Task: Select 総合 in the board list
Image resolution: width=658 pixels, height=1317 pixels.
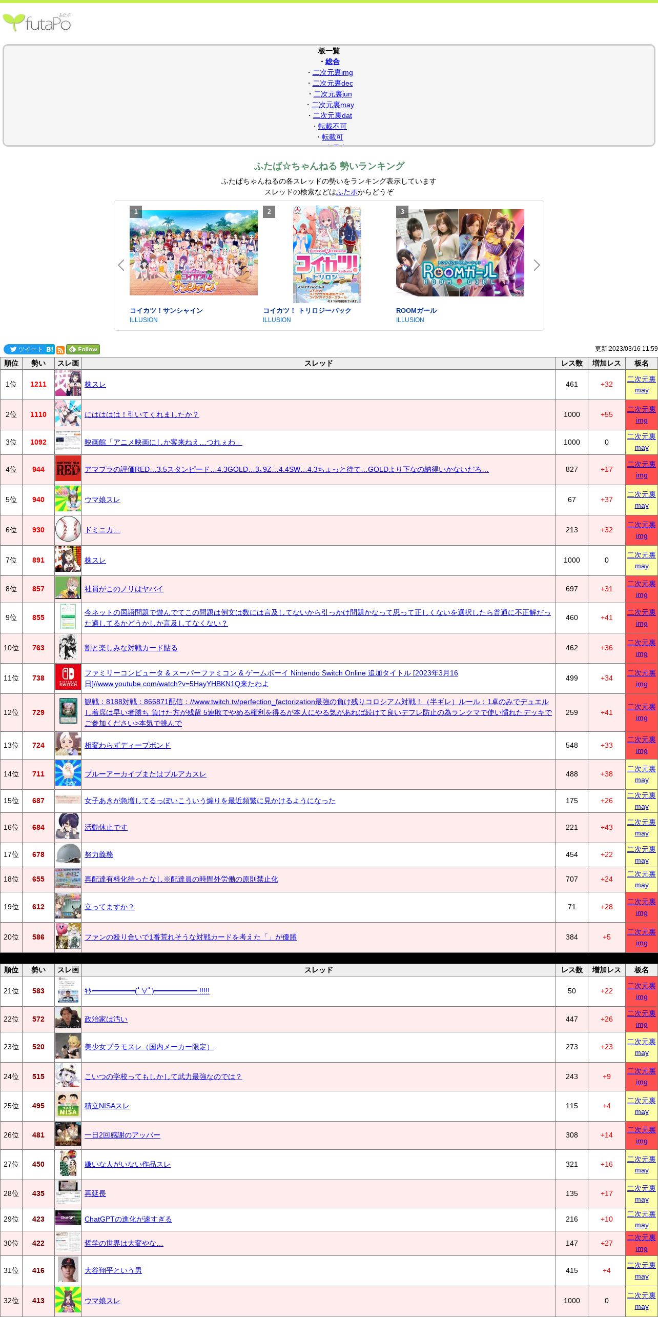Action: (x=332, y=62)
